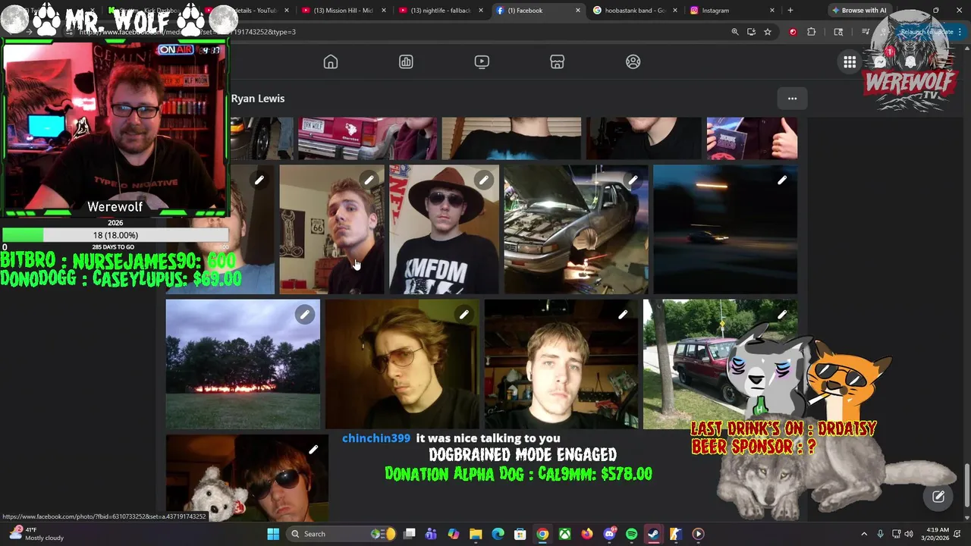Viewport: 971px width, 546px height.
Task: Edit the field fire photo
Action: point(304,315)
